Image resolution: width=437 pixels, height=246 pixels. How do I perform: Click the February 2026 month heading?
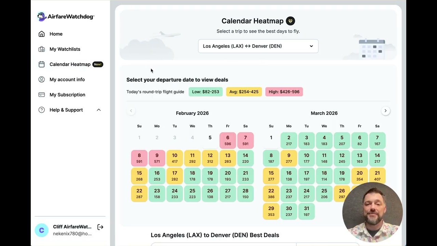192,113
